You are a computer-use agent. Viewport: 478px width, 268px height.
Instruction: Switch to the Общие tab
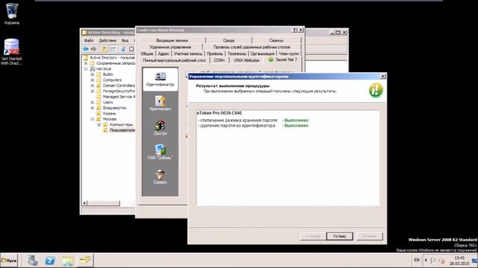click(x=147, y=54)
